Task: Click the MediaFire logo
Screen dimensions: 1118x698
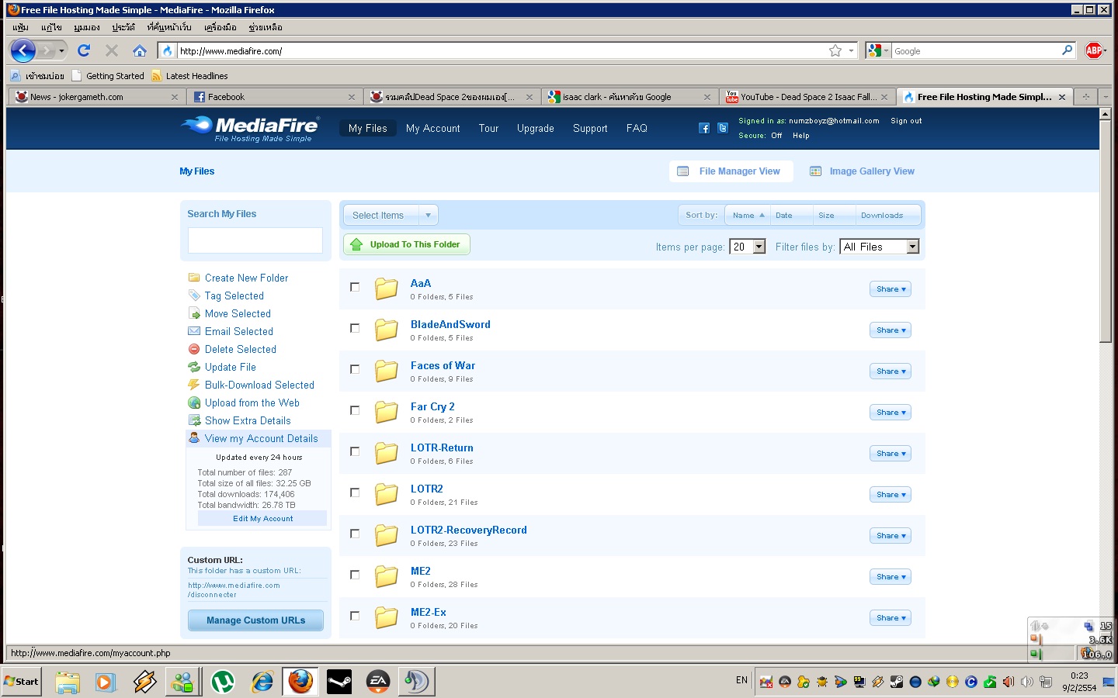Action: (x=250, y=129)
